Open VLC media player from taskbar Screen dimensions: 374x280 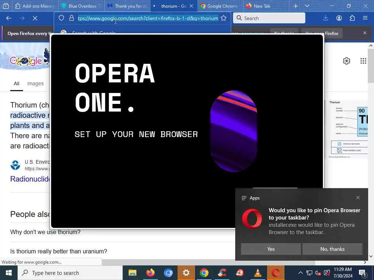(x=257, y=273)
